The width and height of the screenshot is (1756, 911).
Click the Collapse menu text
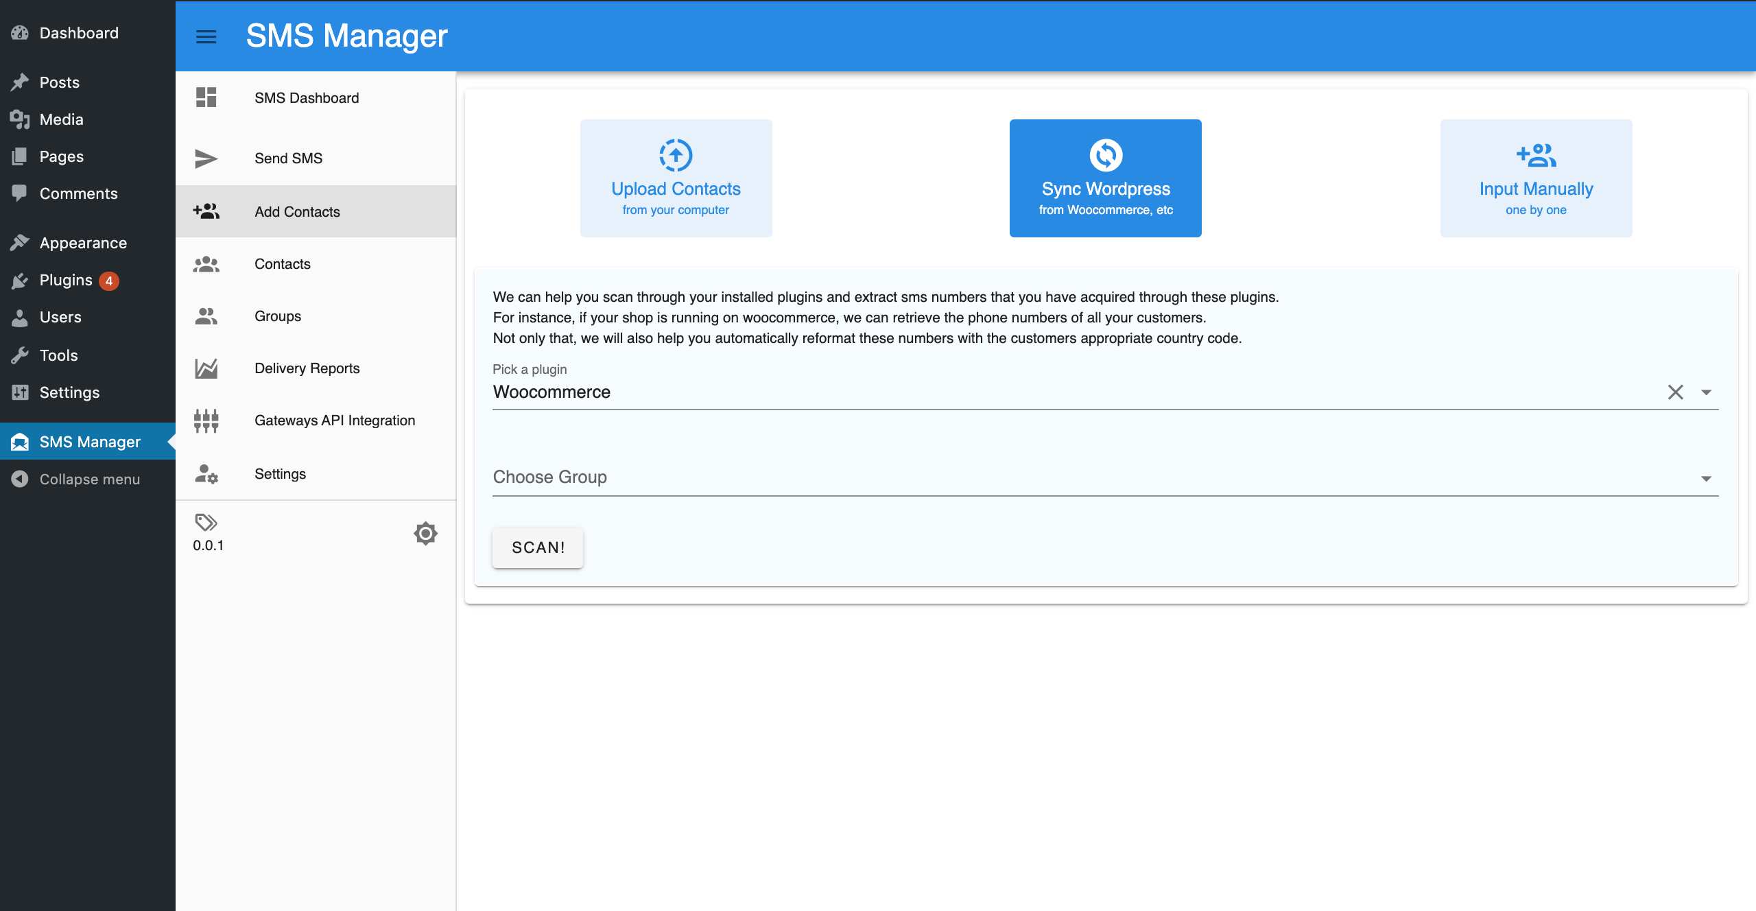pos(89,479)
